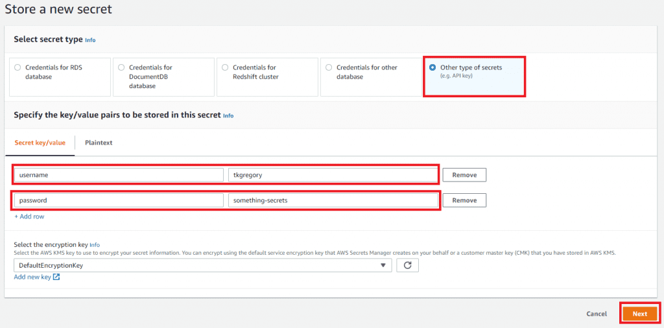Click the tkgregory value input field
664x328 pixels.
click(x=333, y=175)
